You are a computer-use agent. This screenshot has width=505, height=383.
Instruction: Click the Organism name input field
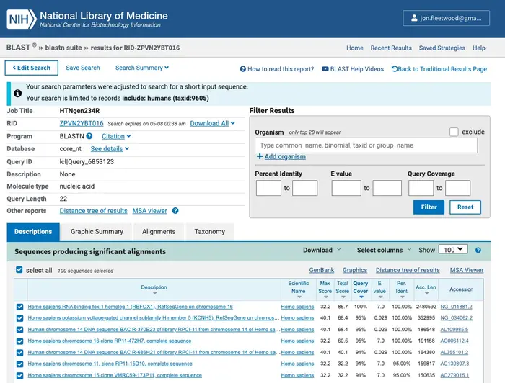(x=366, y=145)
